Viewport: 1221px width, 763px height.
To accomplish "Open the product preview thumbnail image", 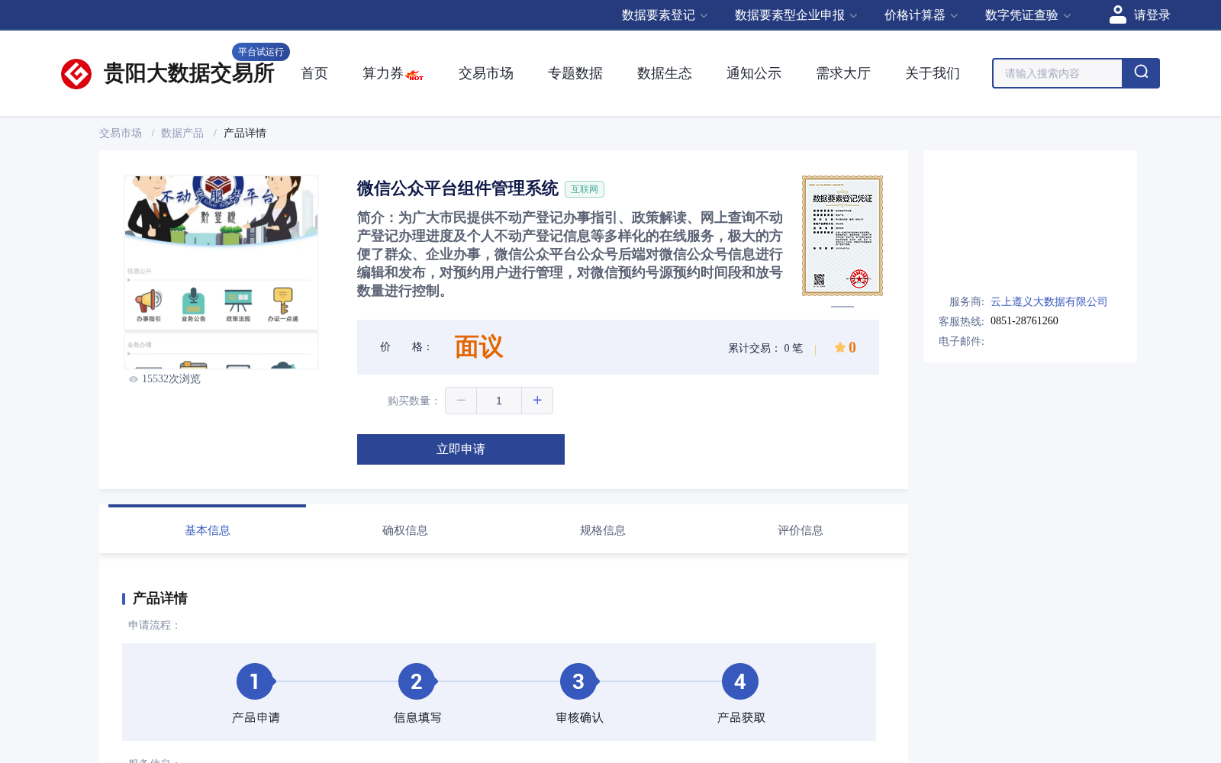I will [221, 272].
